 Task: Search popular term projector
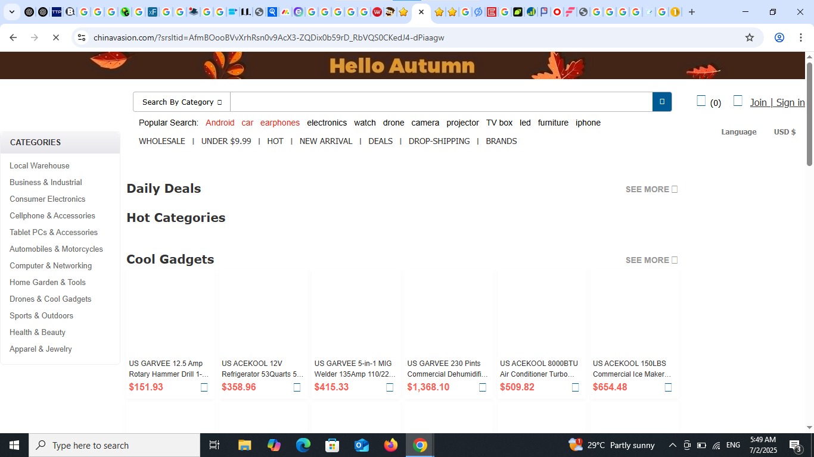pyautogui.click(x=462, y=123)
